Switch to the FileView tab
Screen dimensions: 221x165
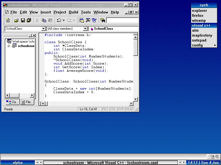point(27,102)
